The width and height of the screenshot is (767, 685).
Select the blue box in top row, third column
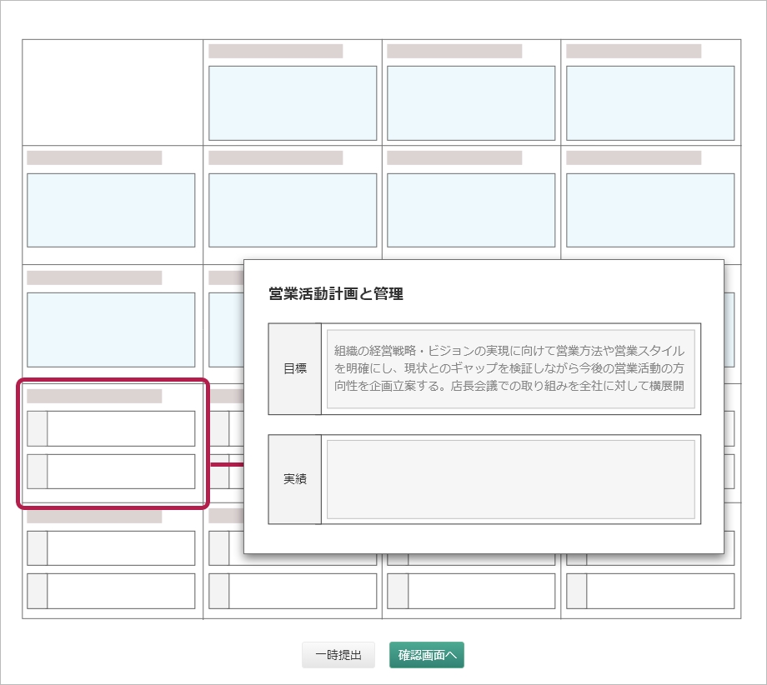coord(471,103)
